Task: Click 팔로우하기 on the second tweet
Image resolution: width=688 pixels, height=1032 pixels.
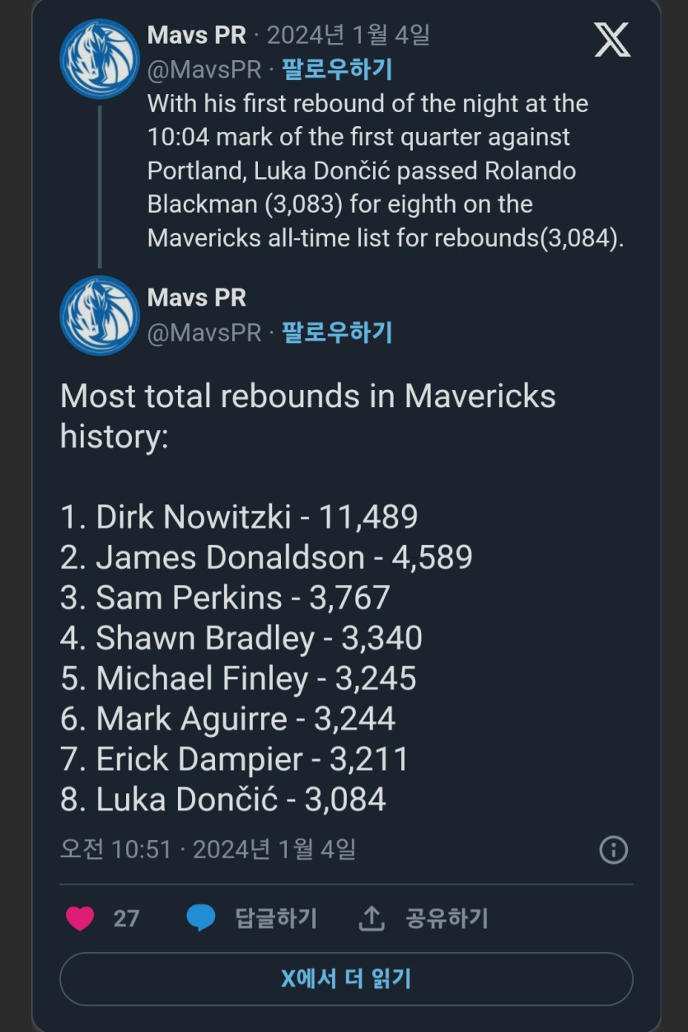Action: coord(337,332)
